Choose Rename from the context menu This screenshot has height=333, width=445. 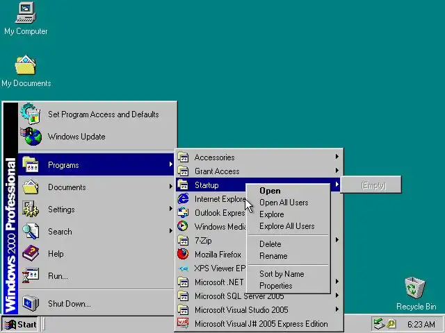coord(288,256)
